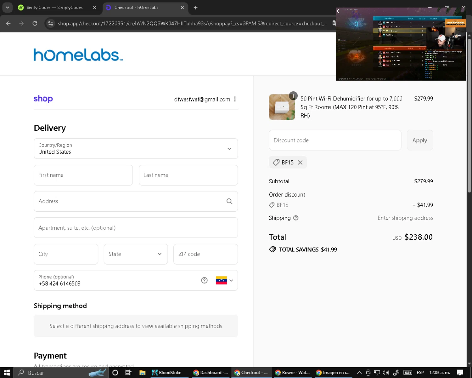The image size is (472, 378).
Task: Apply the discount code
Action: pos(420,140)
